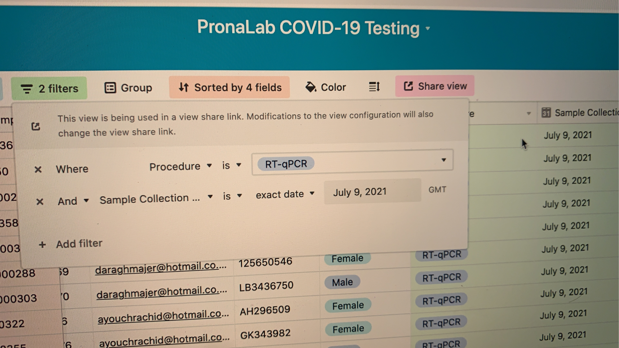Screen dimensions: 619x348
Task: Click the Share view button
Action: coord(435,86)
